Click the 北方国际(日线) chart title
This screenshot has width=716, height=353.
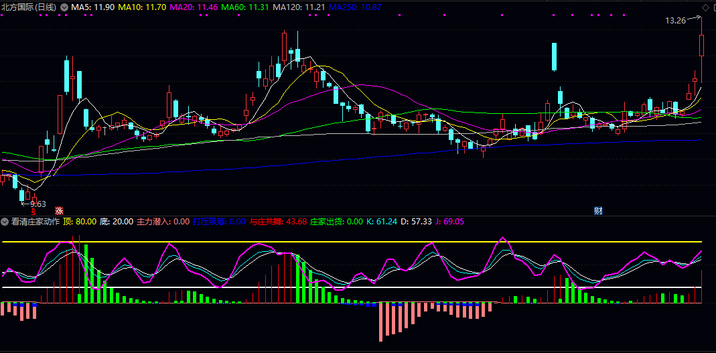tap(29, 7)
